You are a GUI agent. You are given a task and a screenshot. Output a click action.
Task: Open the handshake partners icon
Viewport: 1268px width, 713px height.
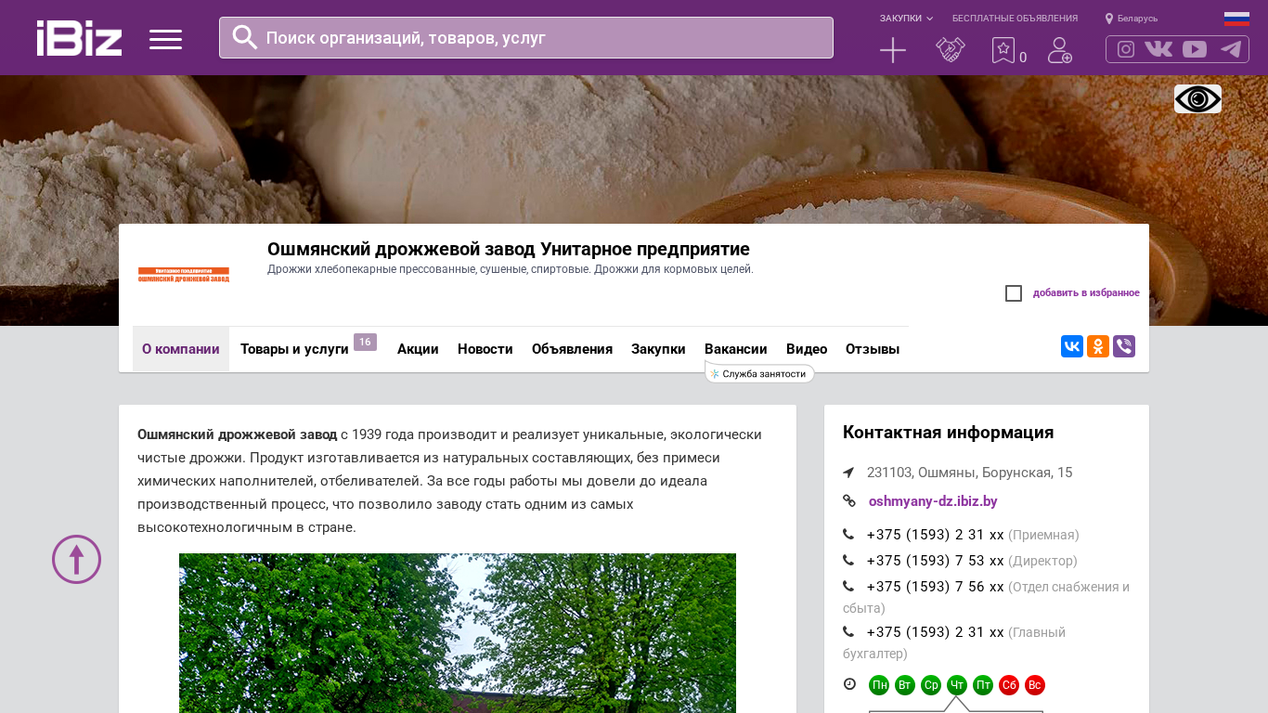tap(951, 50)
